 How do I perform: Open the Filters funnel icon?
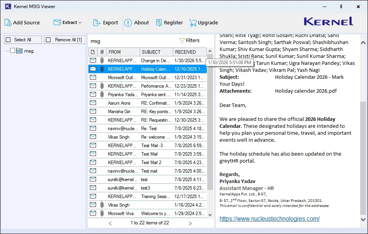(182, 41)
